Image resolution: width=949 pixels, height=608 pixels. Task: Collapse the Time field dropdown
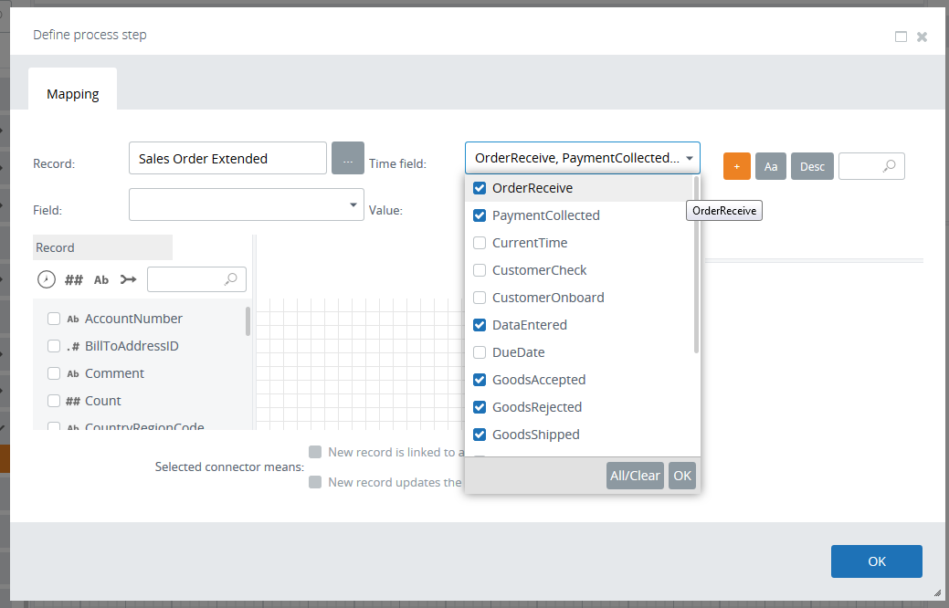pos(690,158)
